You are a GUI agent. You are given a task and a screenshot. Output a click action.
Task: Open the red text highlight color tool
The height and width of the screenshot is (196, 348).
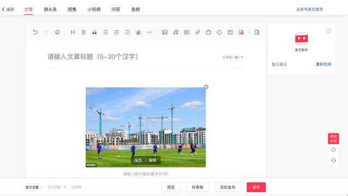click(x=138, y=32)
